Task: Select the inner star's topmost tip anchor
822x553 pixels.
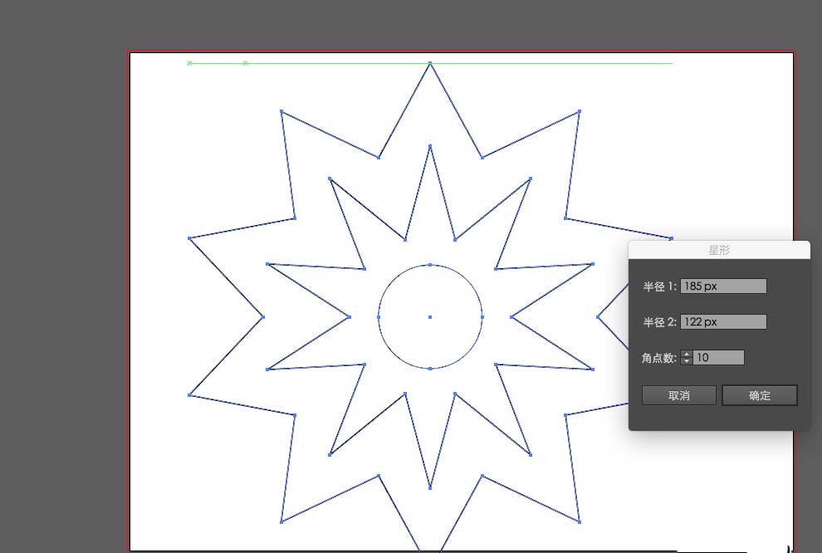Action: pyautogui.click(x=430, y=146)
